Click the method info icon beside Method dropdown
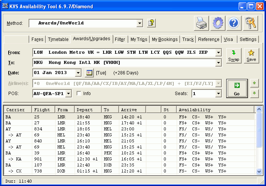The height and width of the screenshot is (186, 266). point(151,23)
